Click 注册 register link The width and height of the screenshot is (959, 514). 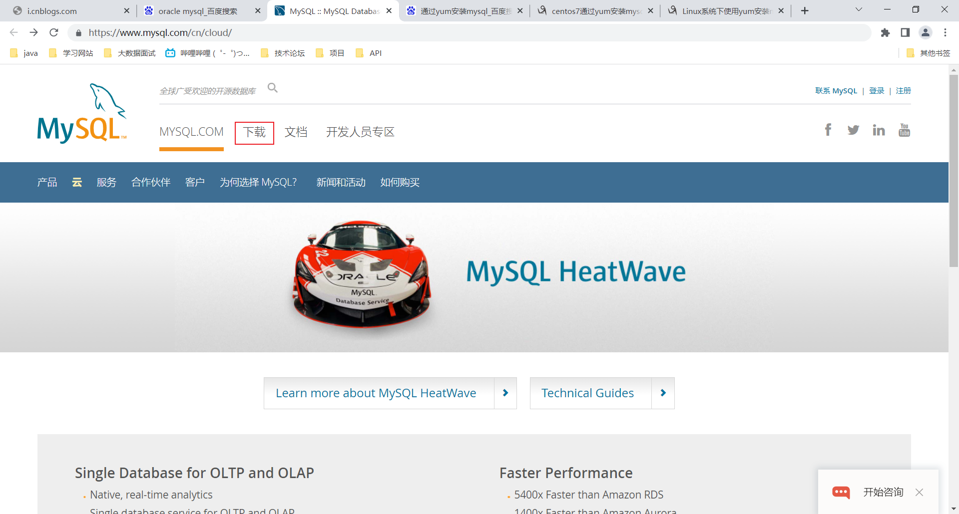(904, 90)
